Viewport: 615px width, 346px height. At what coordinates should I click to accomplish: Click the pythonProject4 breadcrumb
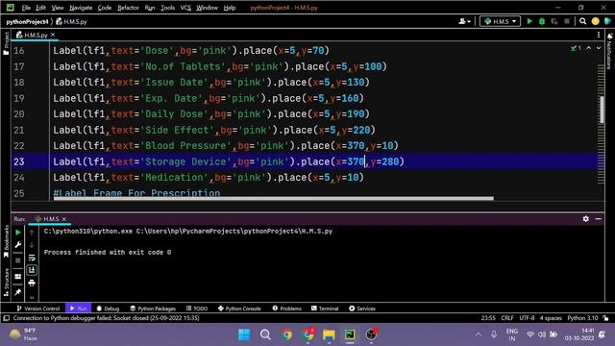27,21
